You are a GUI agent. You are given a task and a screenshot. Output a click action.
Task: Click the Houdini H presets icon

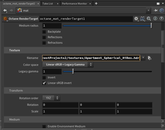coord(142,19)
